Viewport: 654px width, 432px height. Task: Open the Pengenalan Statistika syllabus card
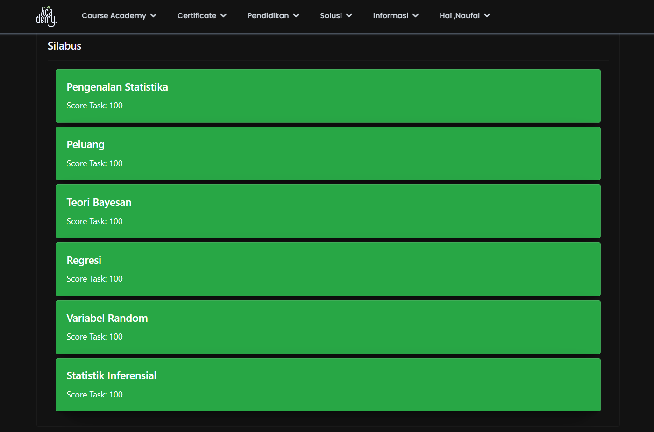(x=328, y=96)
